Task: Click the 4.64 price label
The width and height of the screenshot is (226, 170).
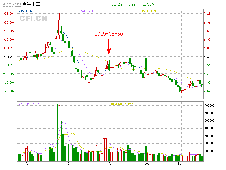Action: [207, 91]
